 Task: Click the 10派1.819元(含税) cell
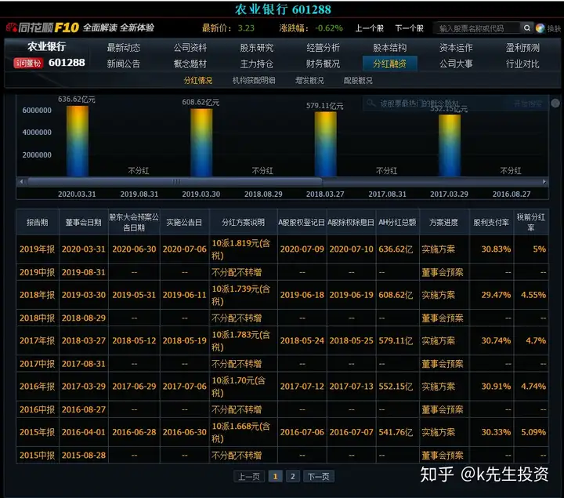point(243,249)
